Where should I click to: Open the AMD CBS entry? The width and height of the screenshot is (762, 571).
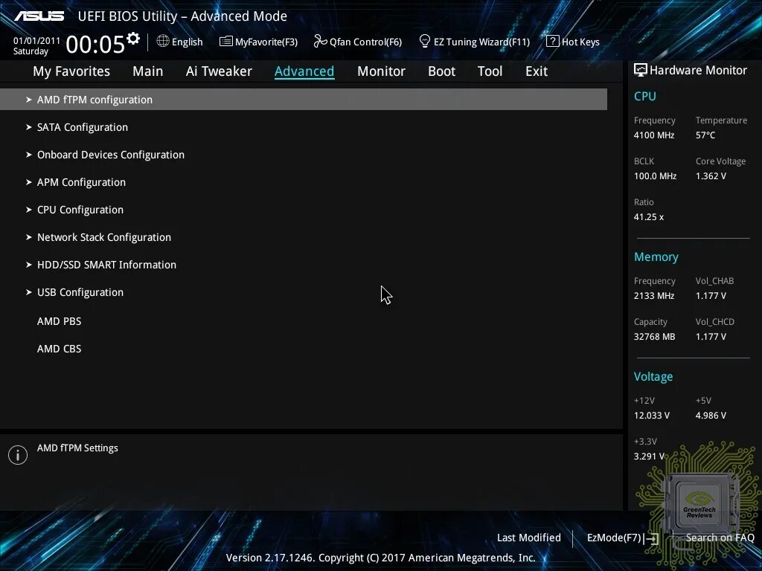(x=59, y=349)
